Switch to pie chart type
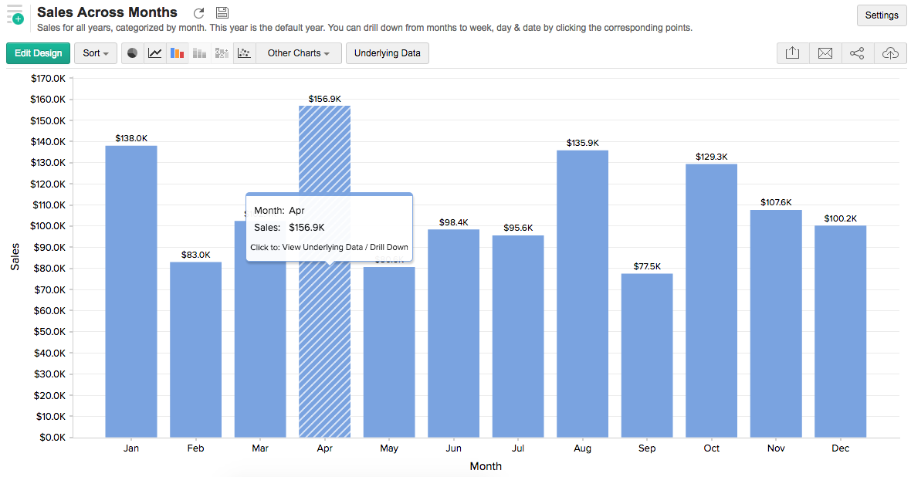Image resolution: width=911 pixels, height=477 pixels. point(132,53)
